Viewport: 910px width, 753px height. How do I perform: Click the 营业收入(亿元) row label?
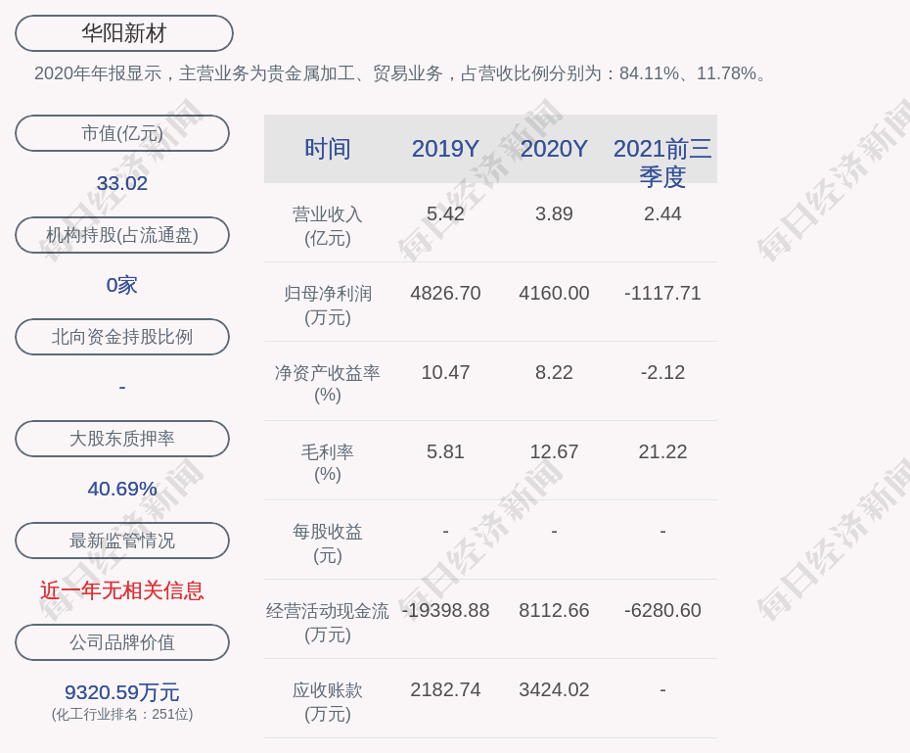(328, 226)
